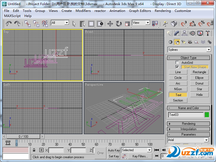Open the Display panel

click(200, 33)
